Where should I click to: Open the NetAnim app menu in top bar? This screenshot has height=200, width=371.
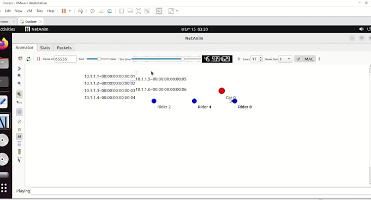point(37,29)
